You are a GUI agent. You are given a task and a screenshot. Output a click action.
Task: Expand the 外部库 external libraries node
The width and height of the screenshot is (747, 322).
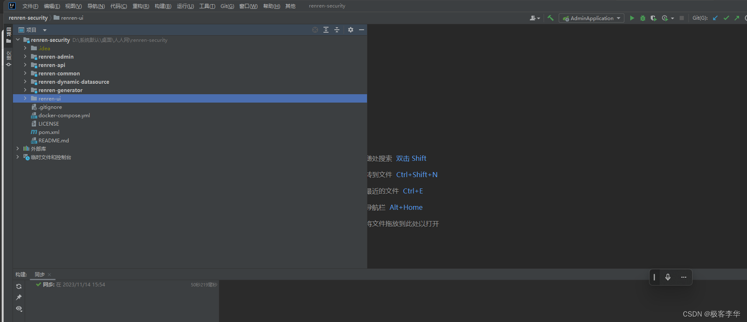[18, 149]
